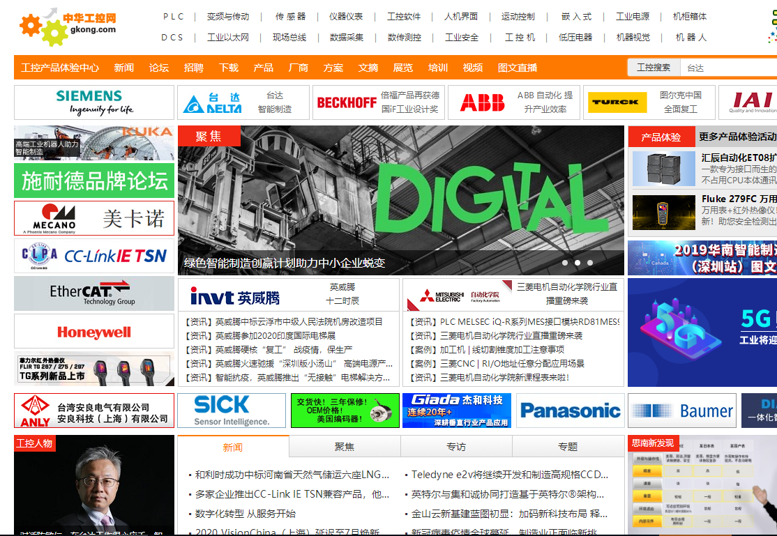Open the 5G blue promotional banner

point(702,332)
